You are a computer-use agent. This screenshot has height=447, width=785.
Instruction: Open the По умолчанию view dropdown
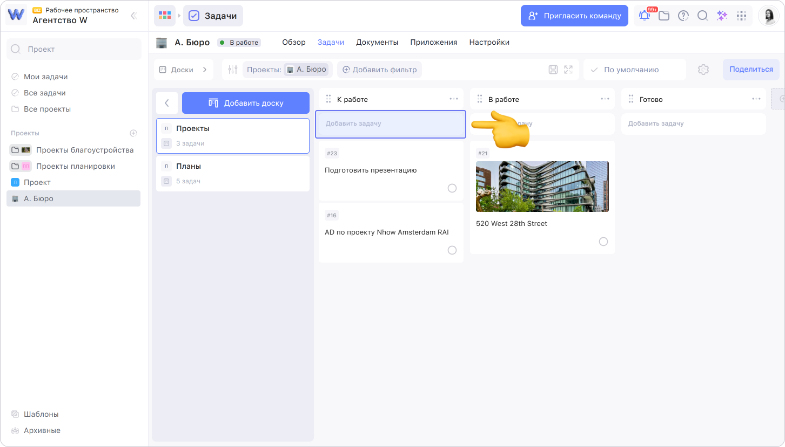coord(635,70)
